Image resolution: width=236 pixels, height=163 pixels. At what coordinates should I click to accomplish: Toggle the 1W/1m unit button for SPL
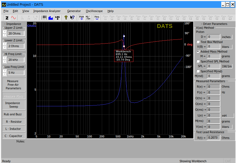click(227, 66)
